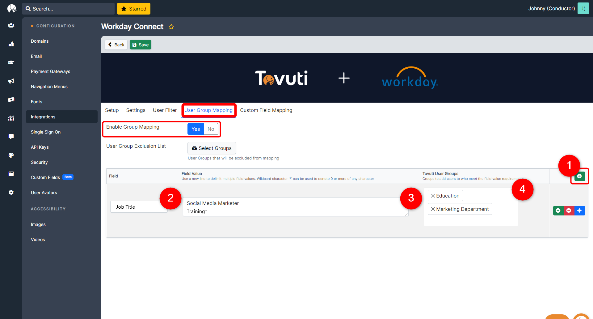Switch to the Settings tab

[x=136, y=110]
